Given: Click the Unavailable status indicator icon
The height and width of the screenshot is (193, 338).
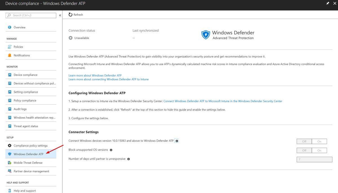Looking at the screenshot, I should (71, 38).
